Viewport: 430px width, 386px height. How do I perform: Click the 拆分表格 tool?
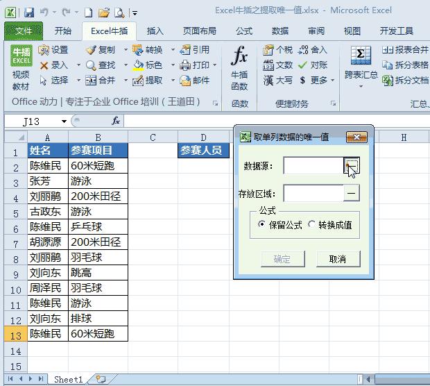pos(405,65)
